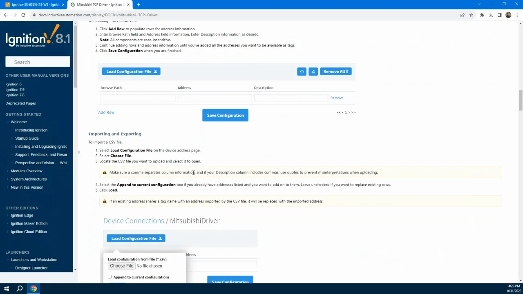Open tab search dropdown arrow
Image resolution: width=523 pixels, height=294 pixels.
pyautogui.click(x=479, y=4)
